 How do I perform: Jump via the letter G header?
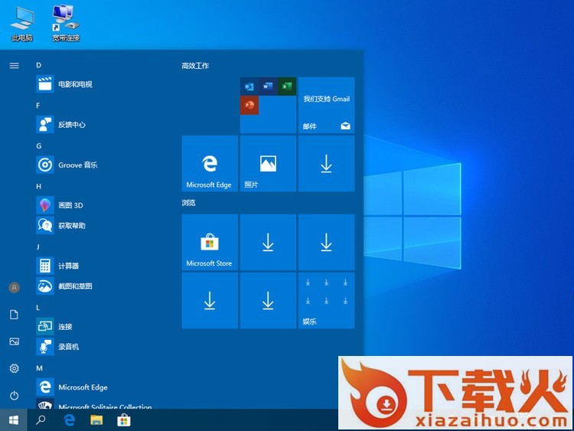[x=38, y=145]
